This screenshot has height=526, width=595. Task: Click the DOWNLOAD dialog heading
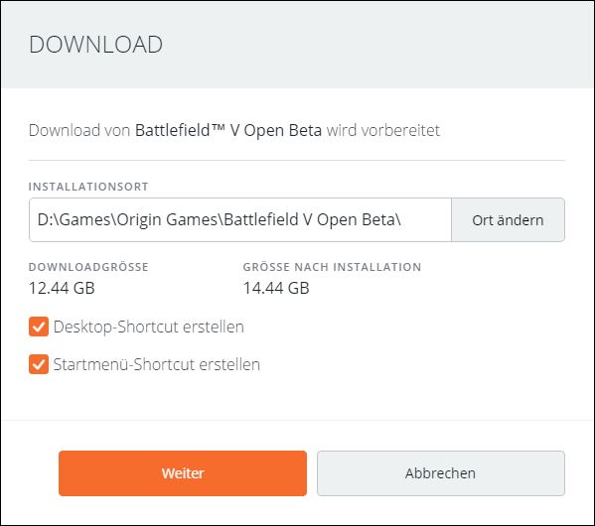[95, 45]
